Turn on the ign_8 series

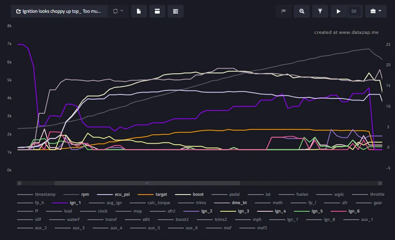pos(321,219)
